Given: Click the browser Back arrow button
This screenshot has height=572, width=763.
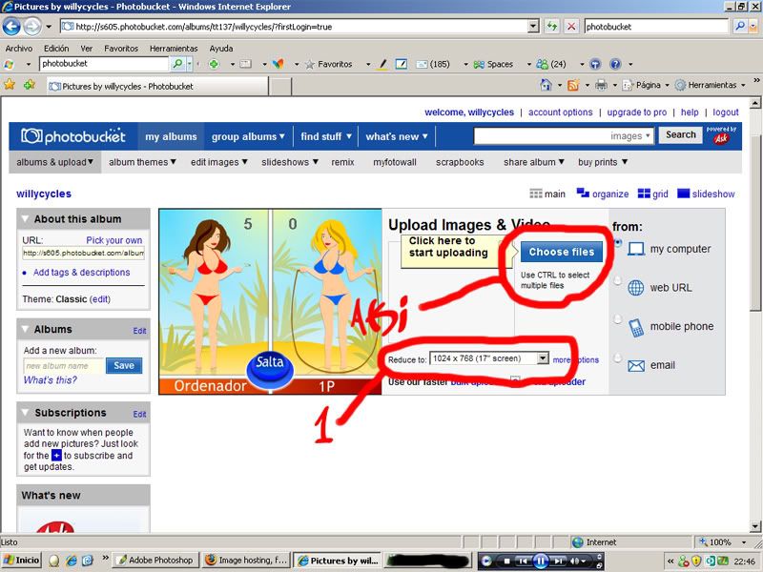Looking at the screenshot, I should click(11, 27).
